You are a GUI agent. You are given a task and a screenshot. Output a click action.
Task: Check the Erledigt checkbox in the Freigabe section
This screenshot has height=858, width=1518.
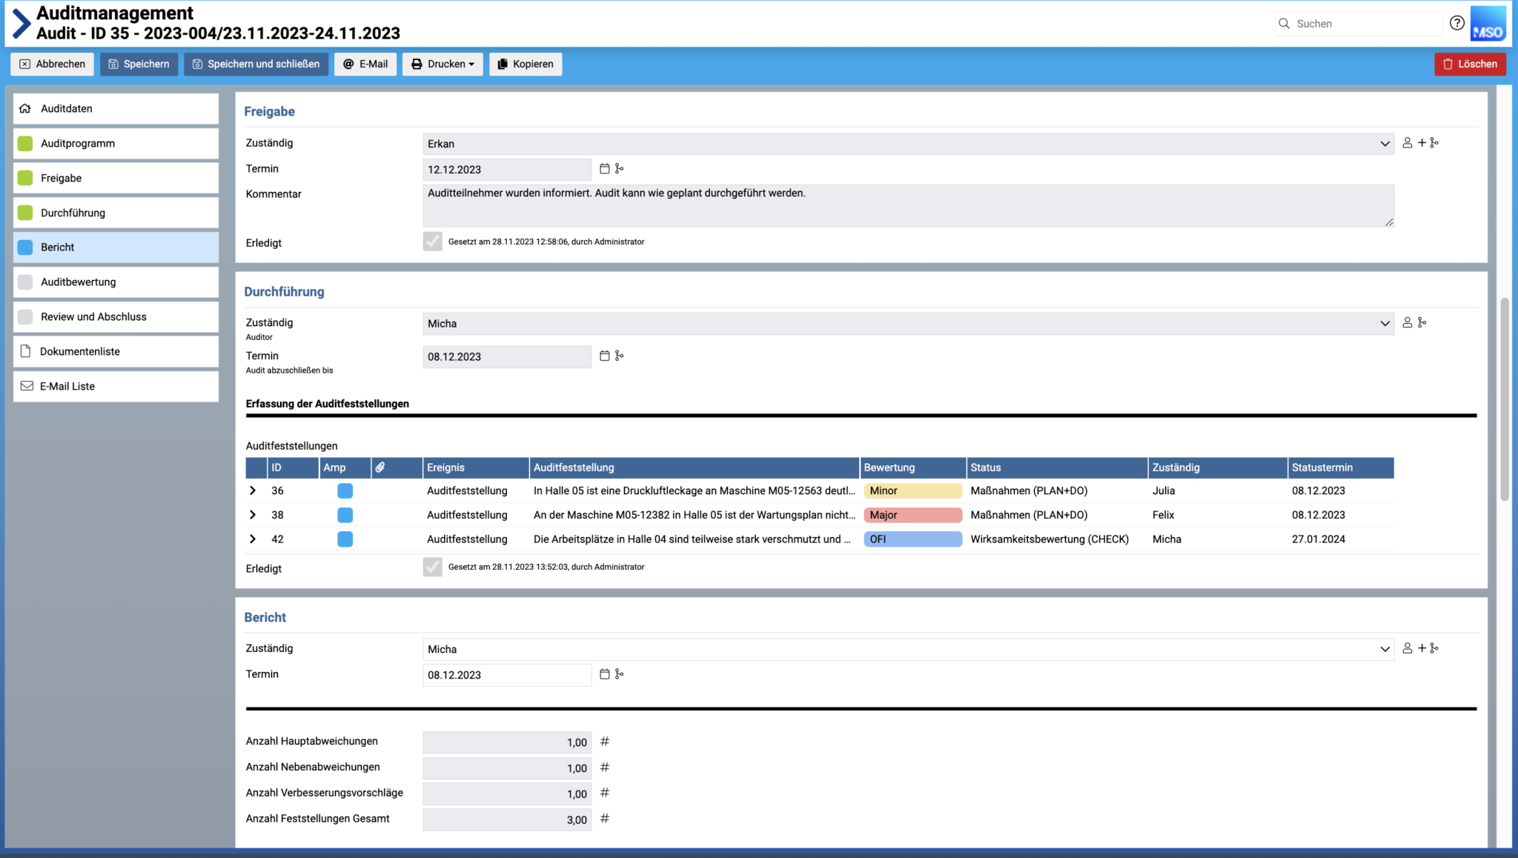[432, 241]
